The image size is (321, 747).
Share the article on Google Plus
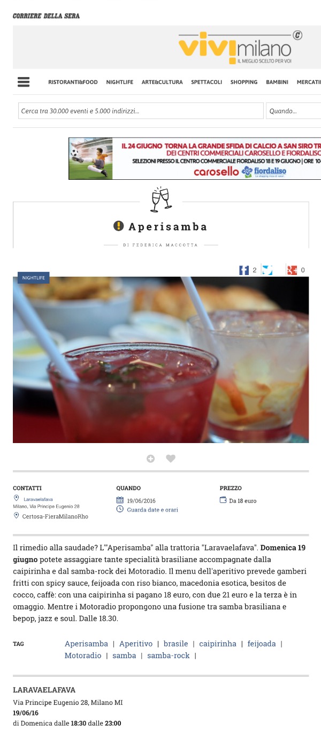click(x=292, y=270)
